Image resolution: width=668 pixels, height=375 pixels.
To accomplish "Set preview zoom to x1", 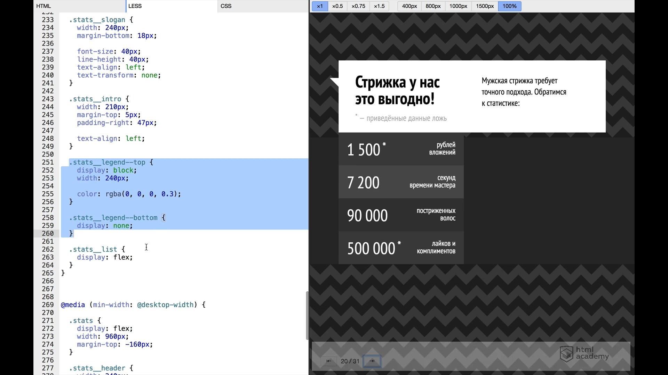I will point(320,6).
